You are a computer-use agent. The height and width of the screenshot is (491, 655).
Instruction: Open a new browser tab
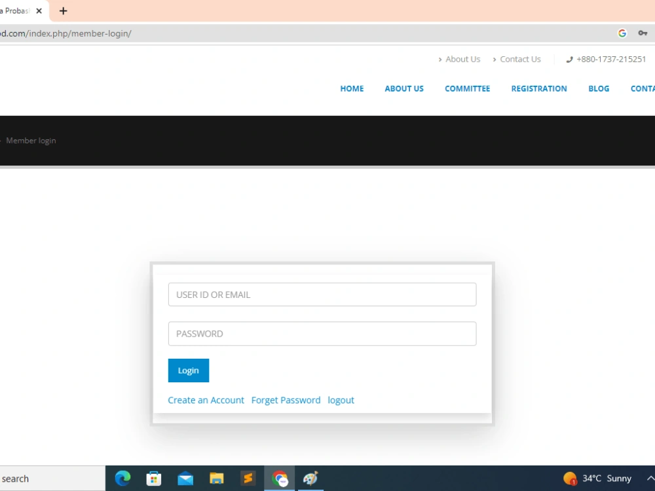63,10
